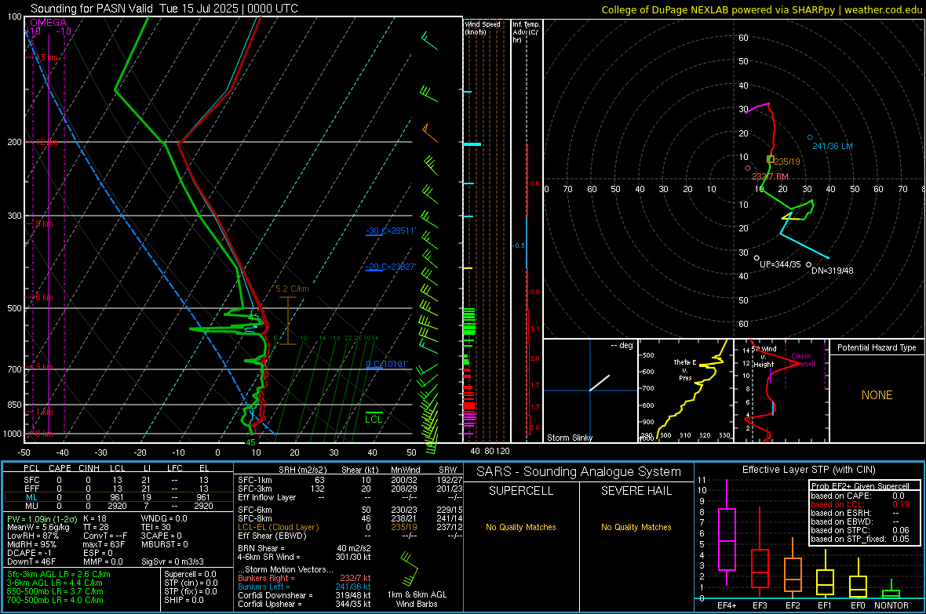Click the 'SigSvr = 0 m3/s3' value
Viewport: 926px width, 614px height.
coord(173,561)
